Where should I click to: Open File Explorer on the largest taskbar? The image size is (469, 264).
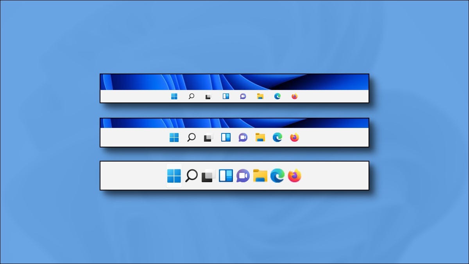(260, 176)
